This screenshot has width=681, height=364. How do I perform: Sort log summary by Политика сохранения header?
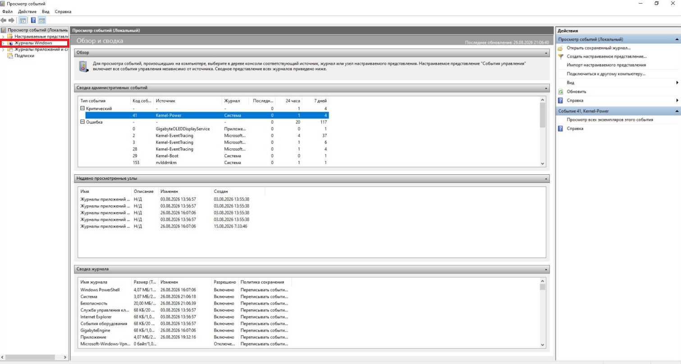coord(265,282)
